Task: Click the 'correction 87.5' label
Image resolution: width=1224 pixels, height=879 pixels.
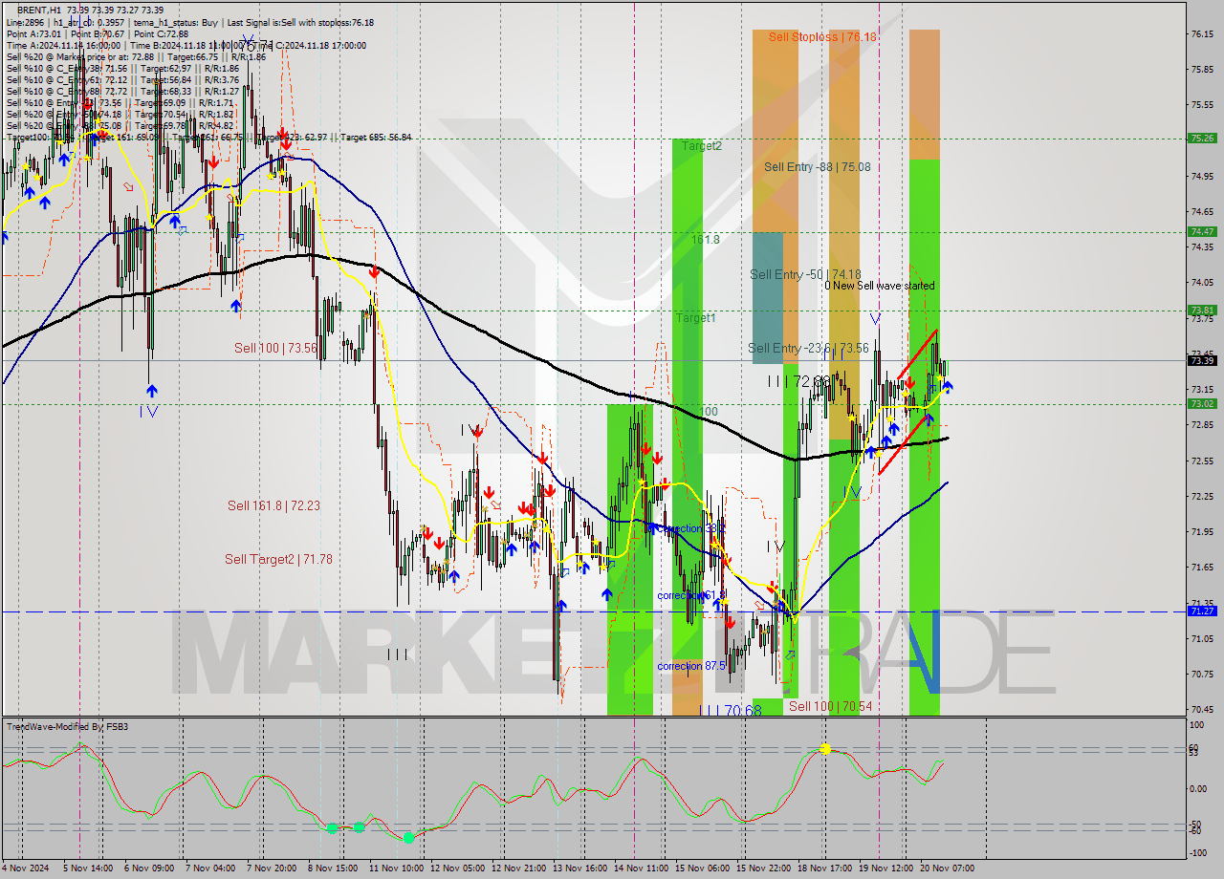Action: (690, 666)
